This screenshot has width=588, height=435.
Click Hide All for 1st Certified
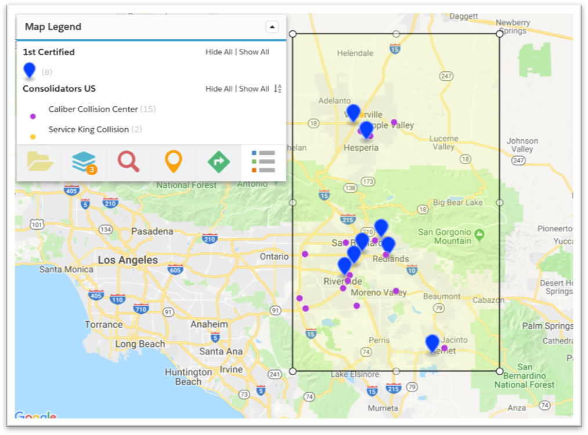[219, 52]
